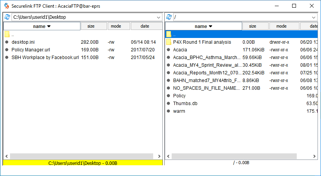
Task: Sort local files by date column
Action: pyautogui.click(x=145, y=26)
